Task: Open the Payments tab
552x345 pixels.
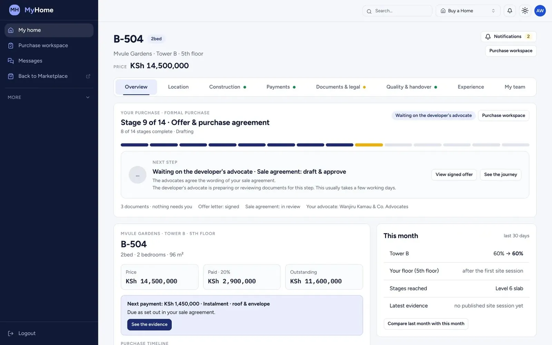Action: coord(281,87)
